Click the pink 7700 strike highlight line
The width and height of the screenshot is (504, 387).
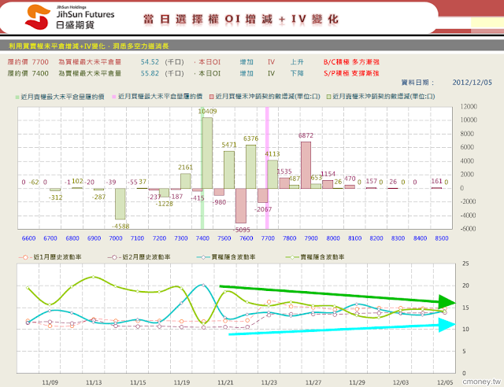coord(267,168)
